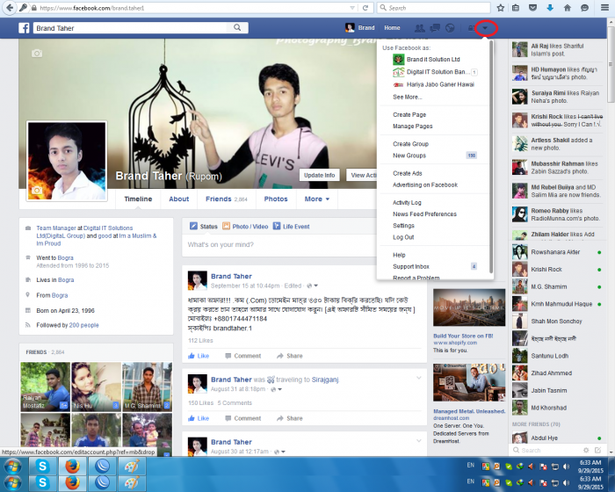Choose Create Page menu item
This screenshot has height=492, width=615.
click(409, 114)
